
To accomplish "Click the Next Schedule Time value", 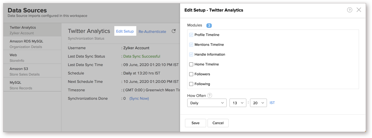I will click(151, 82).
